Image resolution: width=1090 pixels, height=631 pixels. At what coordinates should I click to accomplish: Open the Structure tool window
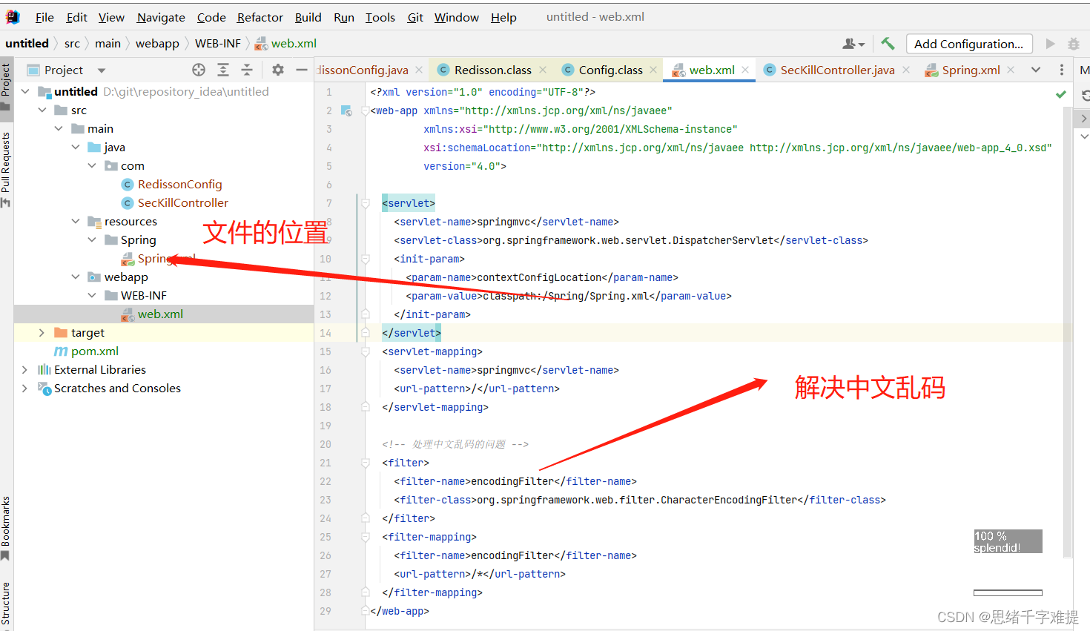point(6,603)
